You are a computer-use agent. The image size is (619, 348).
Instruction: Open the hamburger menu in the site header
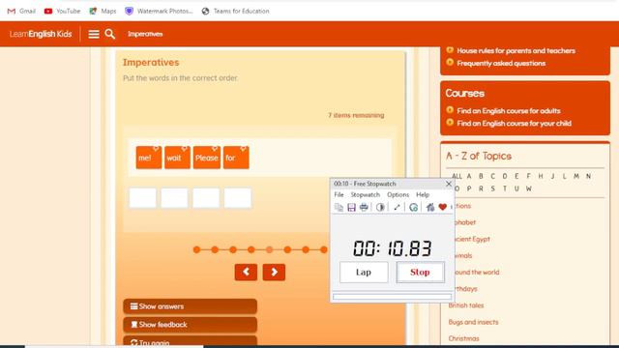pos(94,34)
